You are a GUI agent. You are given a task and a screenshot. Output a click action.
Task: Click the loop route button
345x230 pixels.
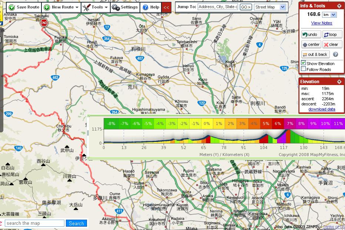click(330, 34)
